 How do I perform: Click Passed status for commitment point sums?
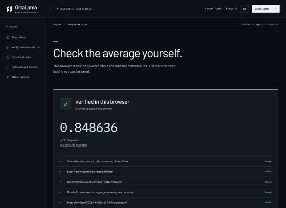pos(268,182)
